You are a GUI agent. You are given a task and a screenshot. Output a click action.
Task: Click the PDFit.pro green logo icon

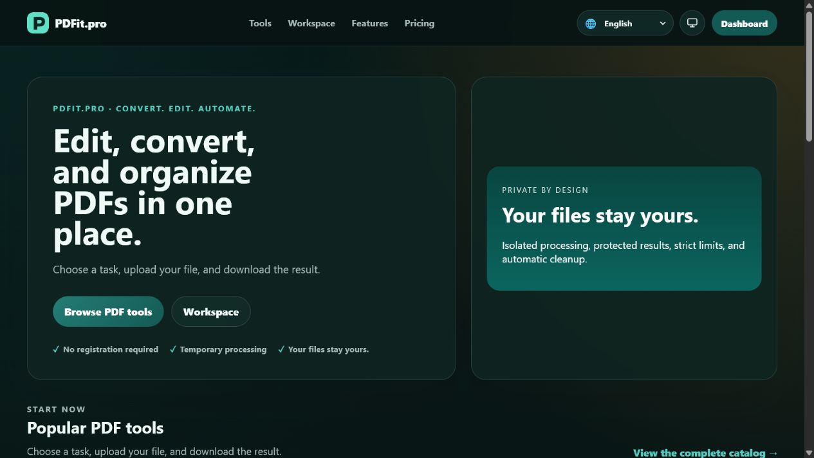(x=38, y=23)
